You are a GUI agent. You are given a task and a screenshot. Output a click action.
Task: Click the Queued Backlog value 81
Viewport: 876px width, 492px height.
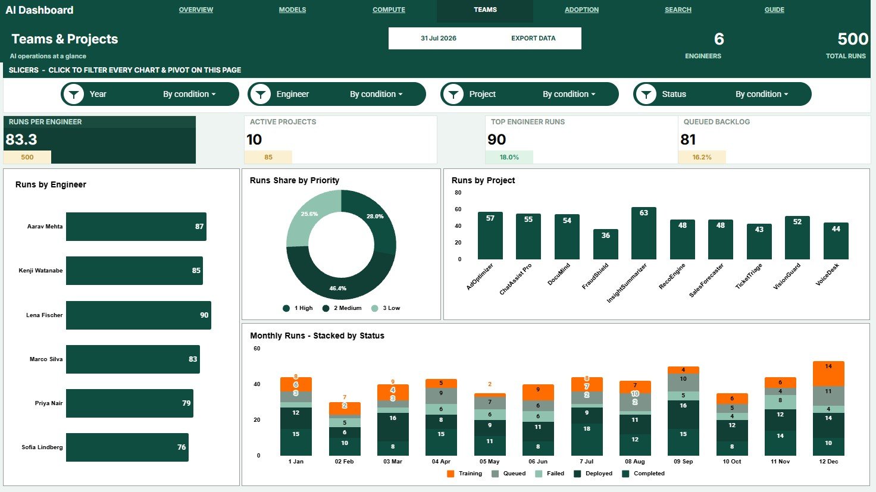point(688,140)
